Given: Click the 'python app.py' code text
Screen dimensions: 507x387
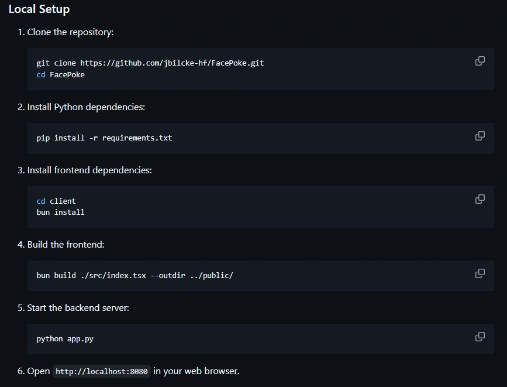Looking at the screenshot, I should (65, 339).
